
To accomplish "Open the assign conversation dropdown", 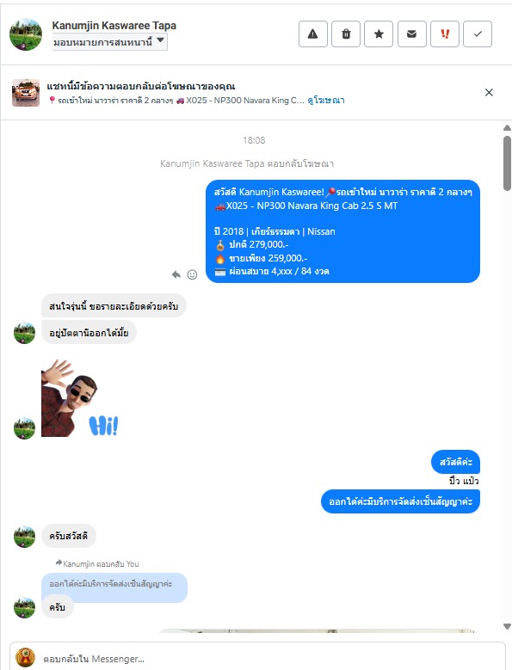I will pos(109,42).
